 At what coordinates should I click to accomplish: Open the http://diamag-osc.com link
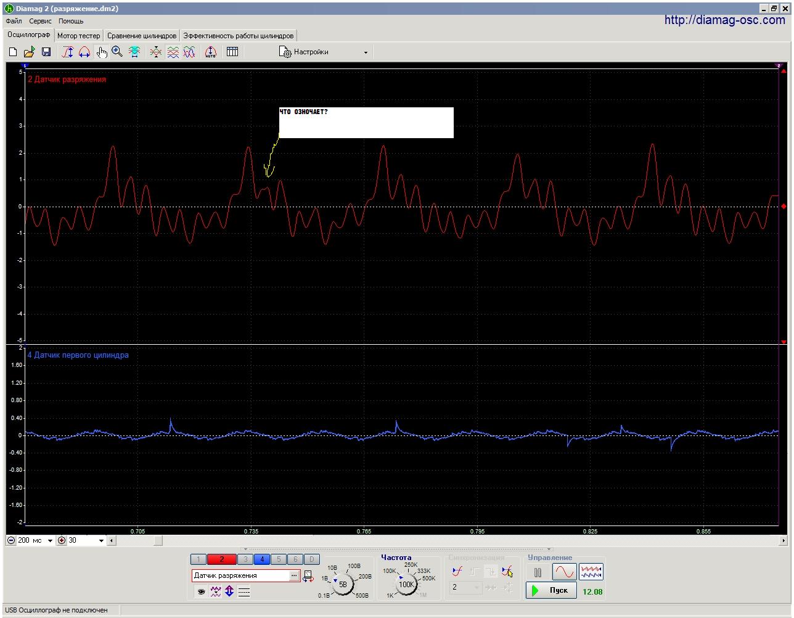(x=725, y=20)
